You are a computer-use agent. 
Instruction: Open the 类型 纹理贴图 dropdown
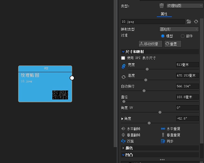click(x=184, y=6)
